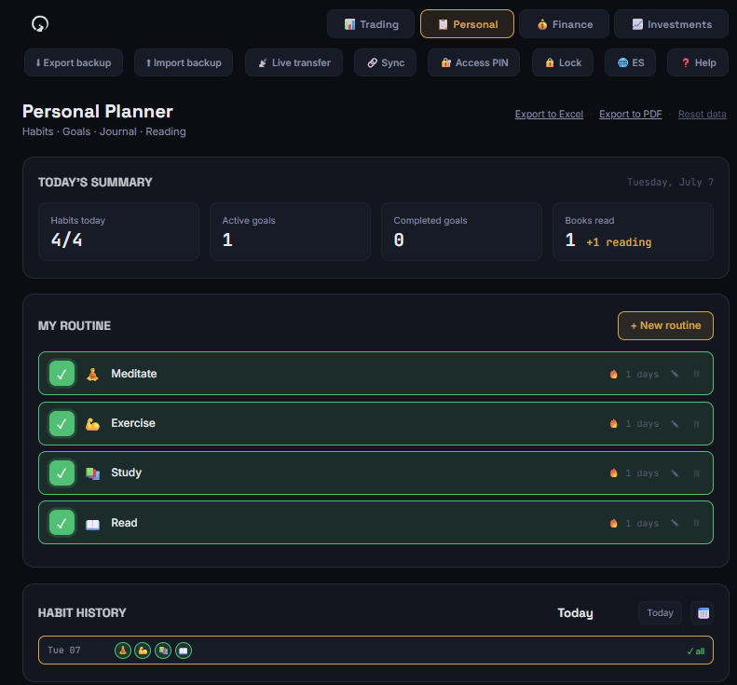Jump to Today in habit history

tap(660, 612)
